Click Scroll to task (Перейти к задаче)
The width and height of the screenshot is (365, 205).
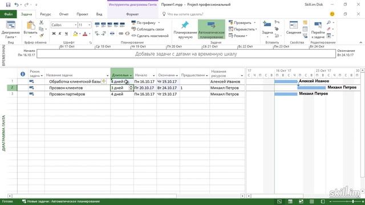click(318, 30)
